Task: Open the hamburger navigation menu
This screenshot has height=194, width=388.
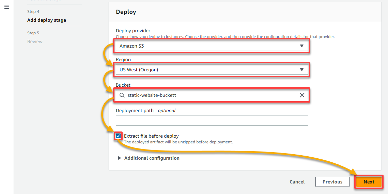Action: point(7,7)
